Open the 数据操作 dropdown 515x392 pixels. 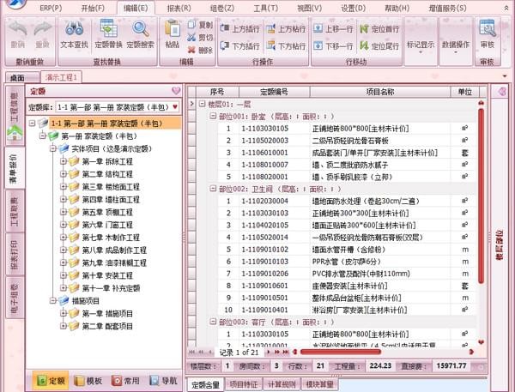(456, 46)
